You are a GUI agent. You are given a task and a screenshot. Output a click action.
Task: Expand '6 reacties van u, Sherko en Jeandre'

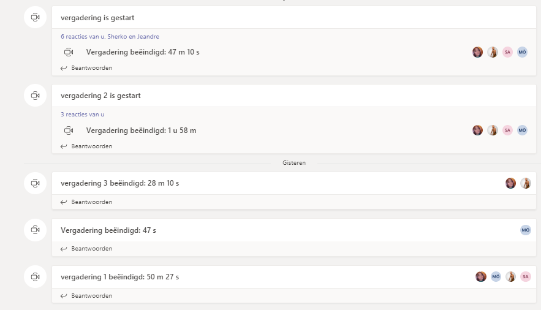point(110,37)
